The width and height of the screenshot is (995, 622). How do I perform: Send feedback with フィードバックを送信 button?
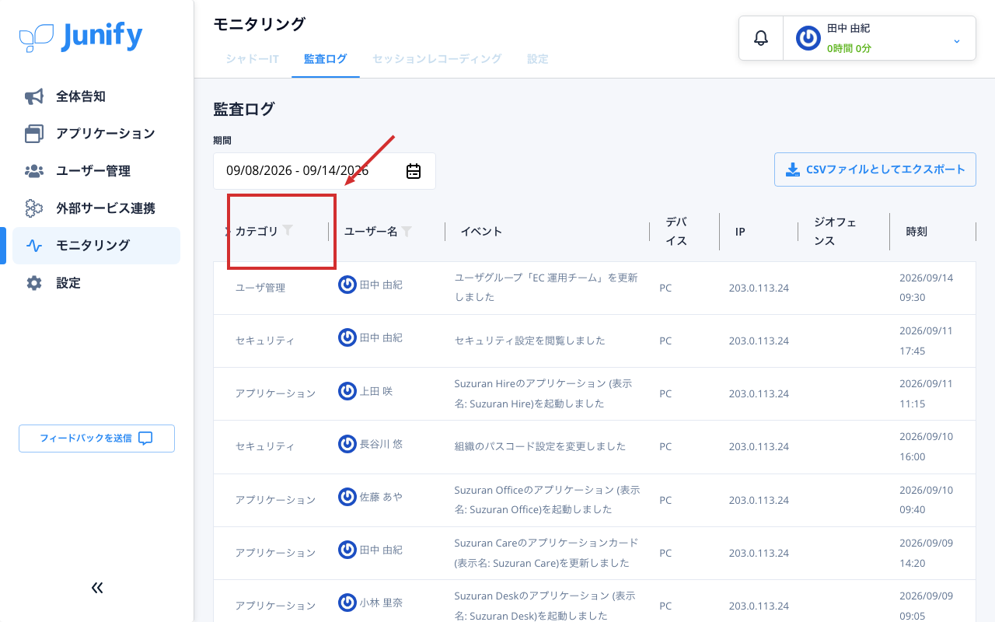pos(96,439)
